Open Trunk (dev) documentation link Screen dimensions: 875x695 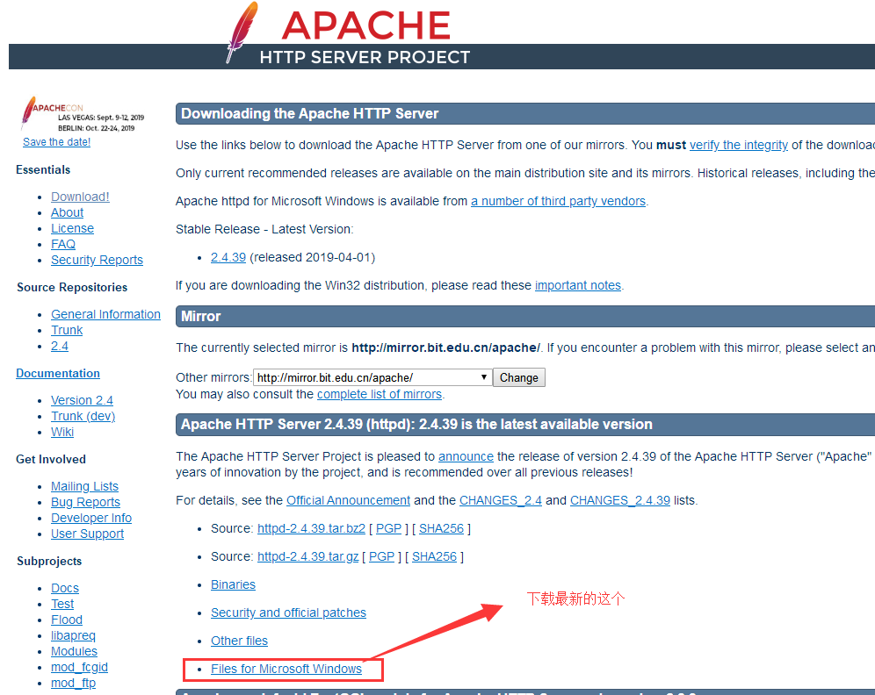(83, 416)
